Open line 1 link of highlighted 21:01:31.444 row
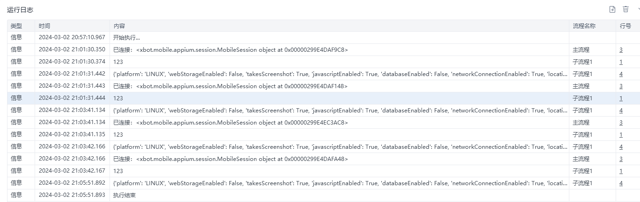Viewport: 640px width, 202px height. coord(621,98)
